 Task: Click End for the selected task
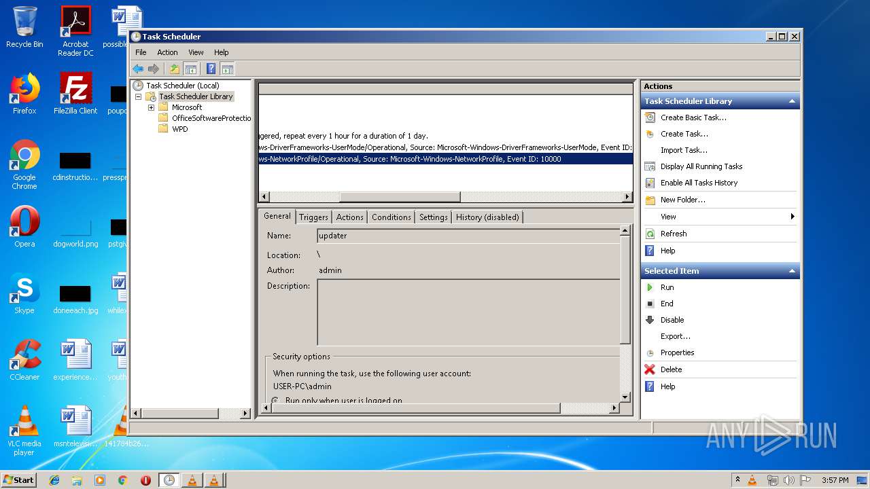[x=667, y=304]
